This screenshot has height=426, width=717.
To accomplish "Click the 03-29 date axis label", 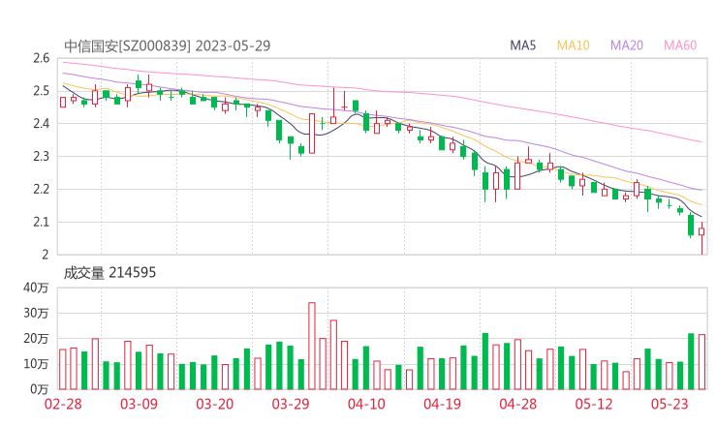I will [x=291, y=404].
